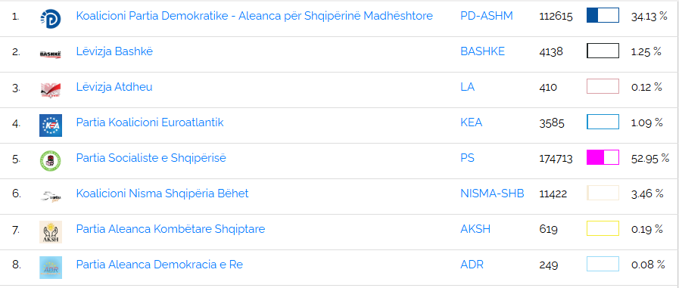Viewport: 679px width, 288px height.
Task: Click the blue PD-ASHM vote percentage bar
Action: [603, 15]
